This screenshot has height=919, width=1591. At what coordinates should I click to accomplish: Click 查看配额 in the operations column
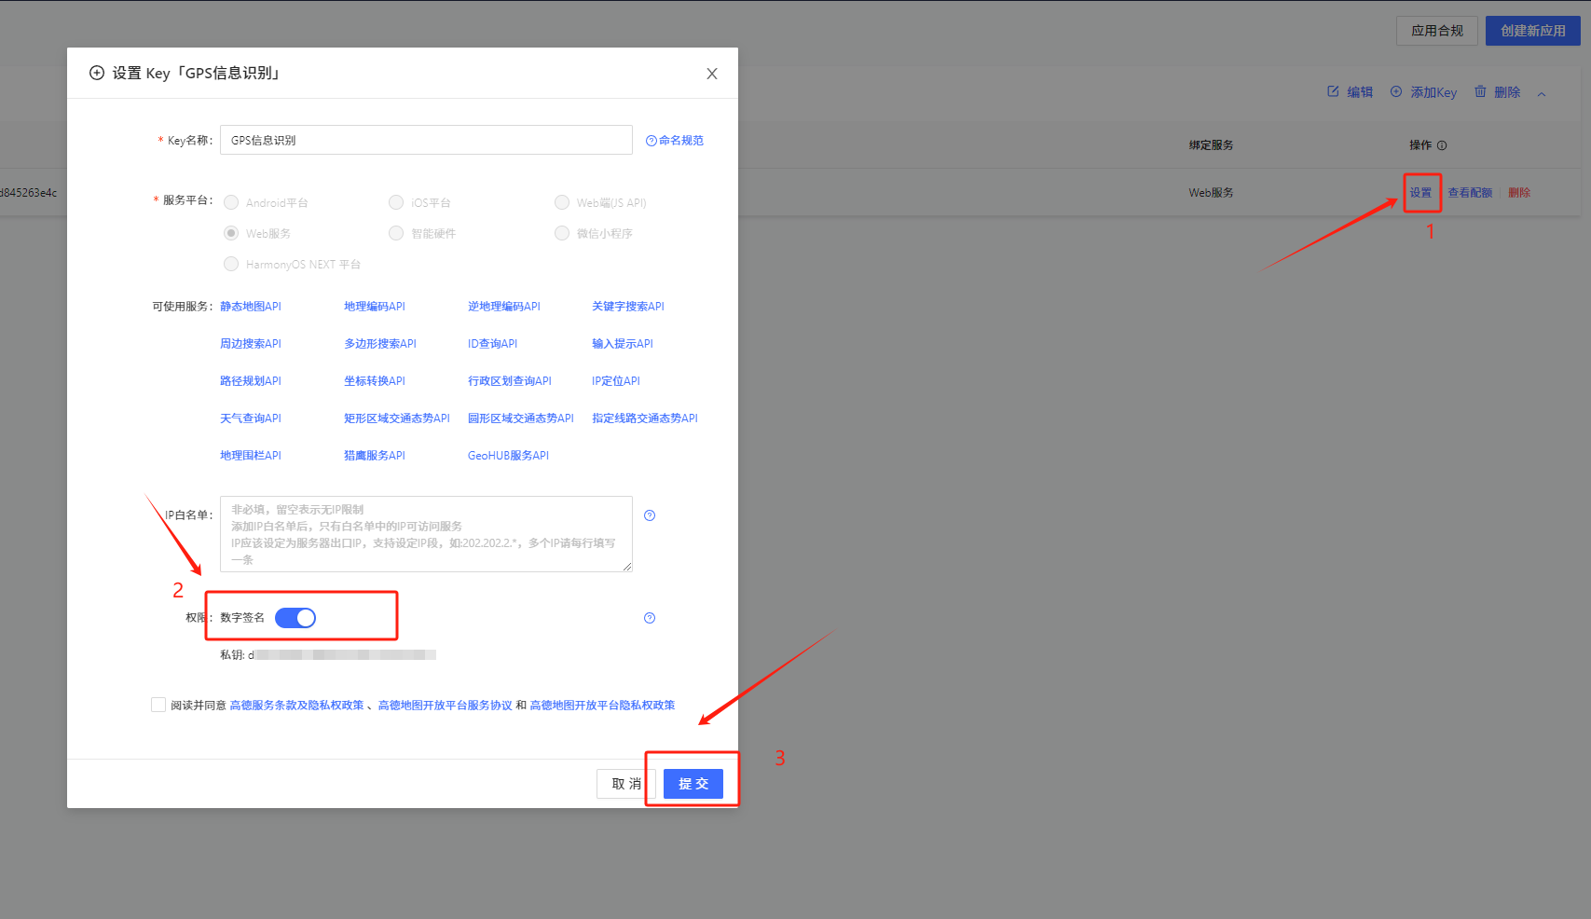1470,193
